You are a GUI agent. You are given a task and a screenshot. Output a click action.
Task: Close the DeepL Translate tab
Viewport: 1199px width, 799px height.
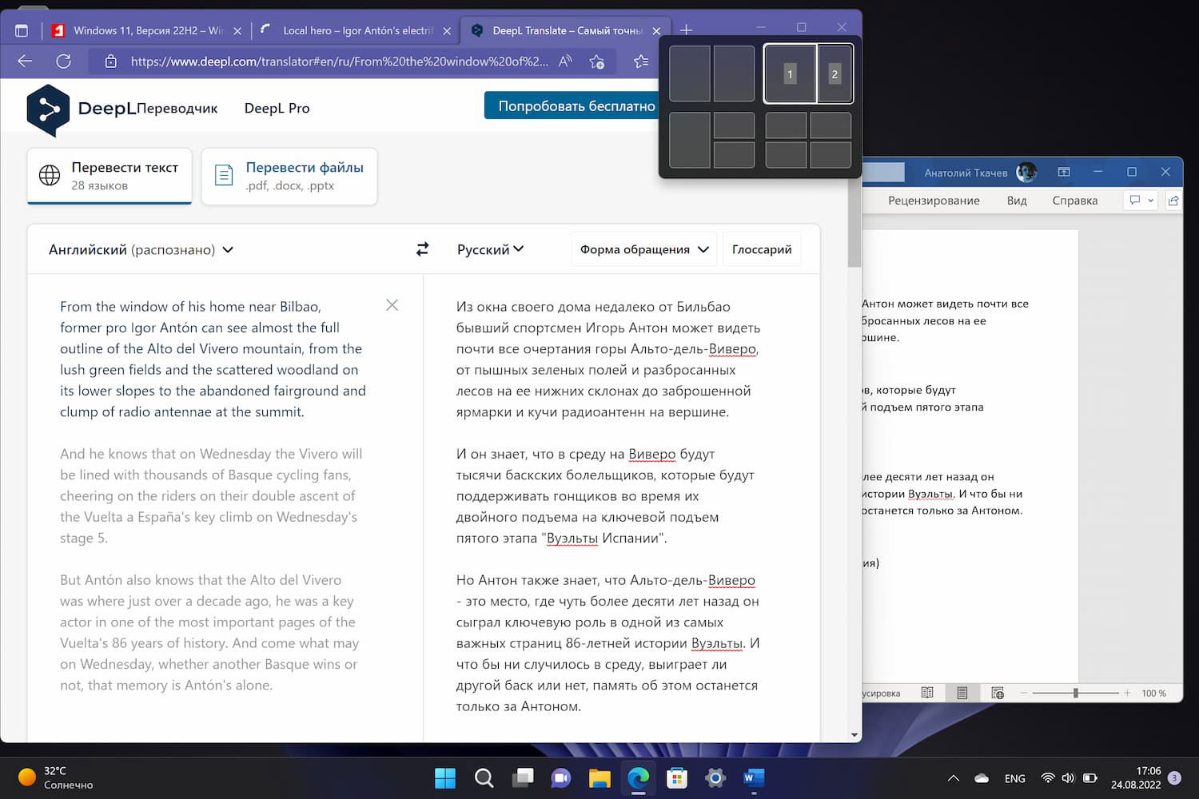pyautogui.click(x=656, y=31)
